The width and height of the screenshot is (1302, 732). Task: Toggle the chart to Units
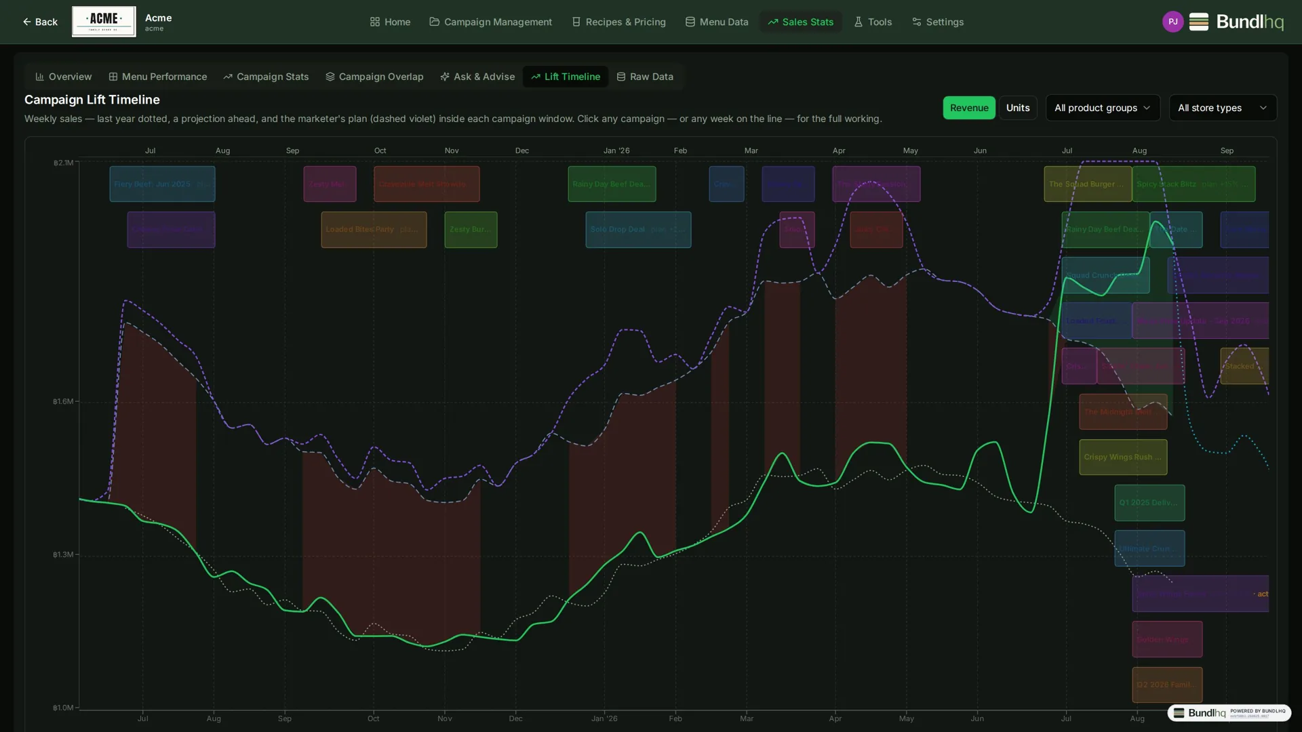[1018, 108]
